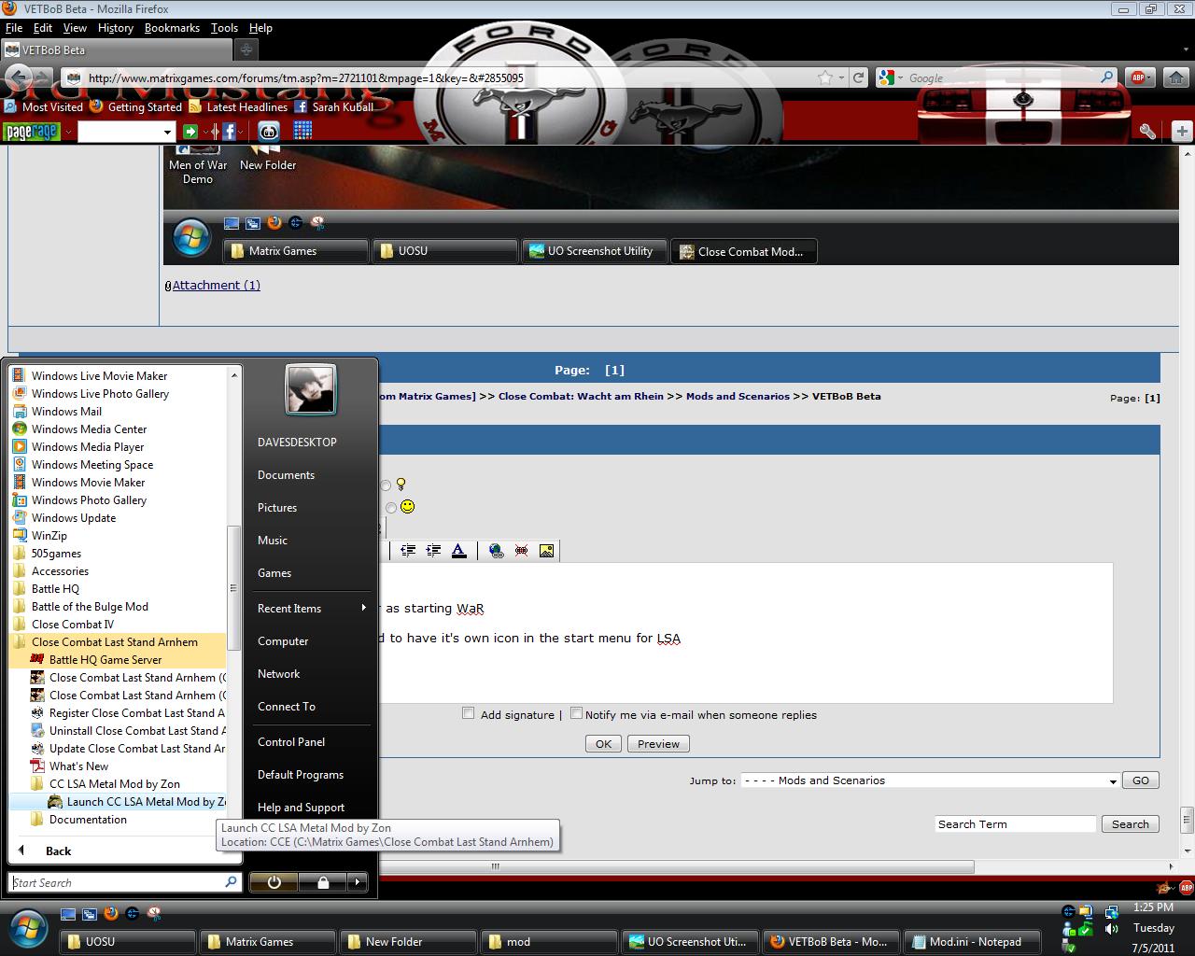Open the Help menu in Firefox
Image resolution: width=1195 pixels, height=956 pixels.
(x=260, y=28)
